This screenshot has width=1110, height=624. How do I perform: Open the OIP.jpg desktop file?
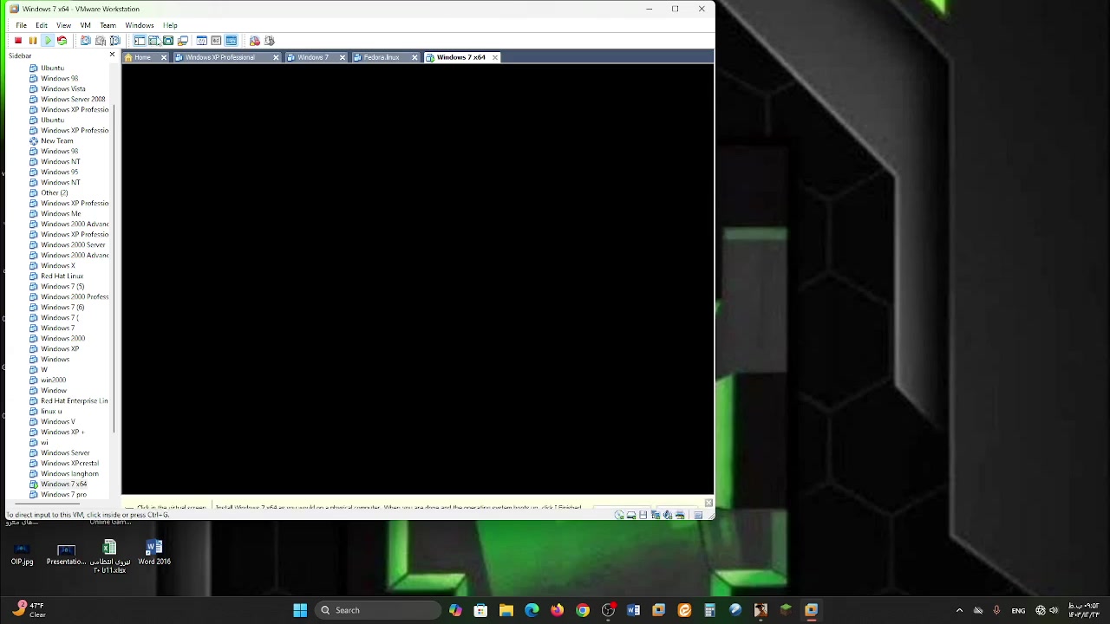(22, 553)
